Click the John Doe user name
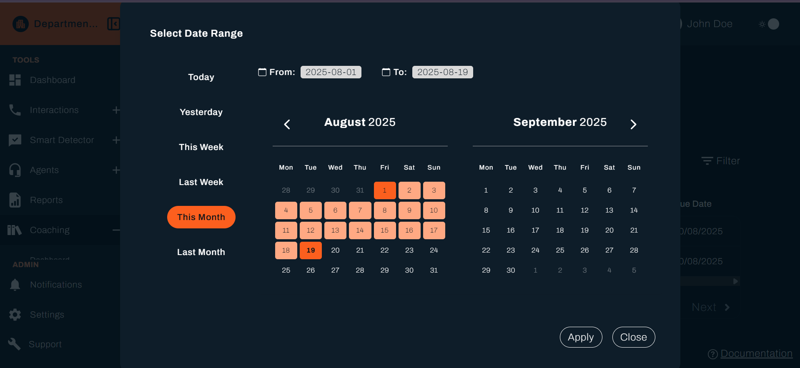800x368 pixels. coord(710,24)
